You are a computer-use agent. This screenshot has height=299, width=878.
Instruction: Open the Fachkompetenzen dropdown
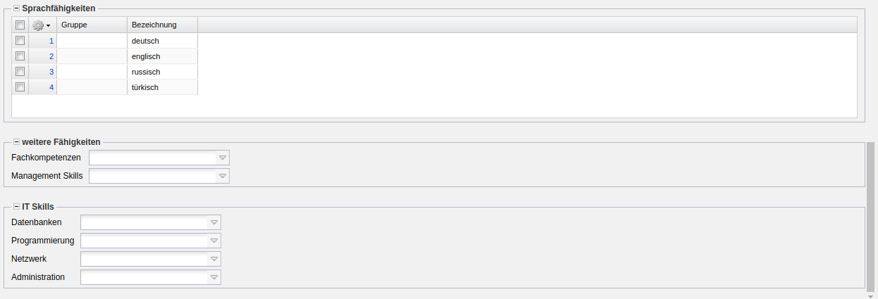point(222,158)
